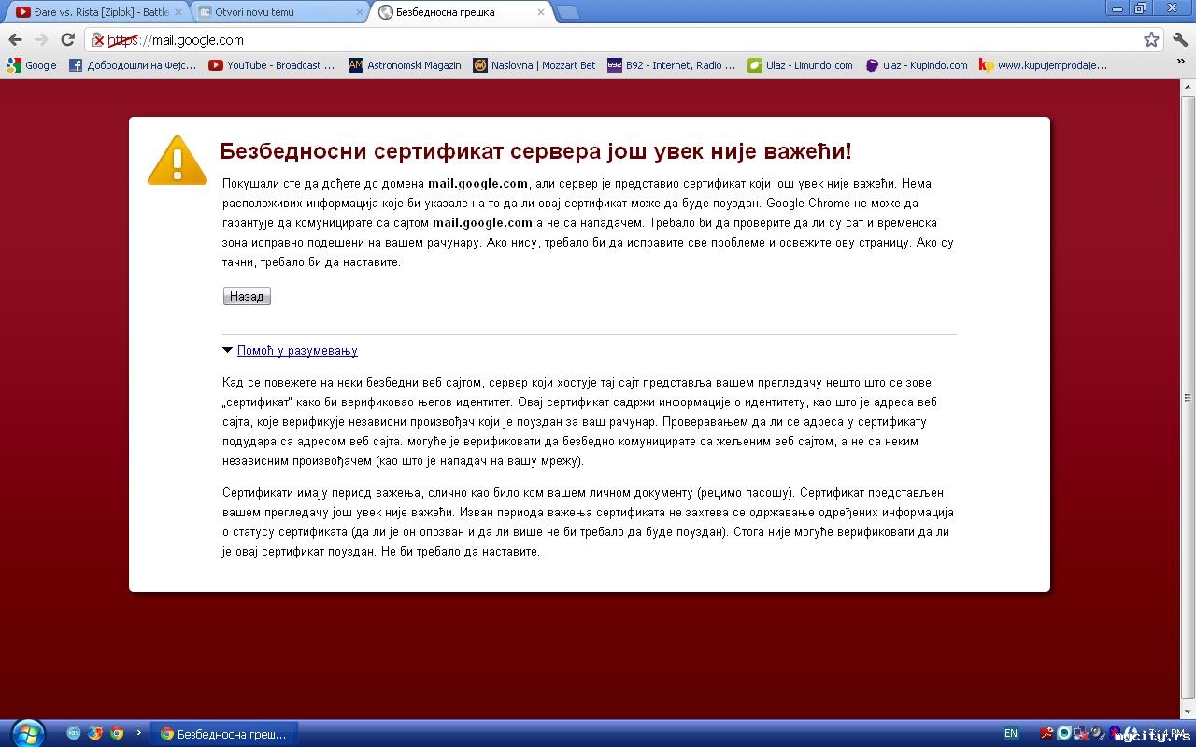
Task: Close the Đare vs. Rista tab
Action: point(178,12)
